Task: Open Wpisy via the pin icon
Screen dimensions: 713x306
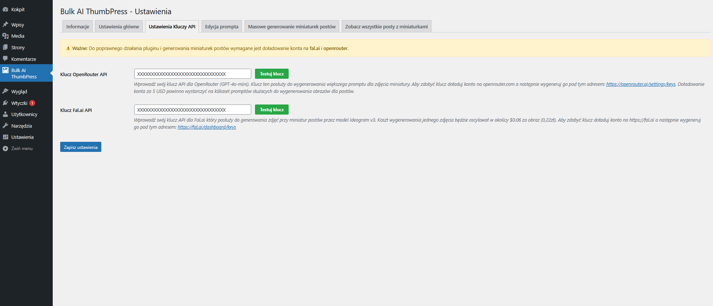Action: click(x=5, y=25)
